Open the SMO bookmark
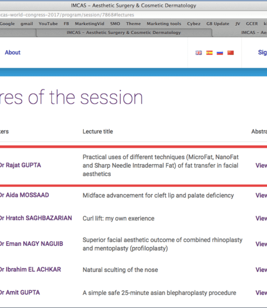Screen dimensions: 267x308 [115, 24]
